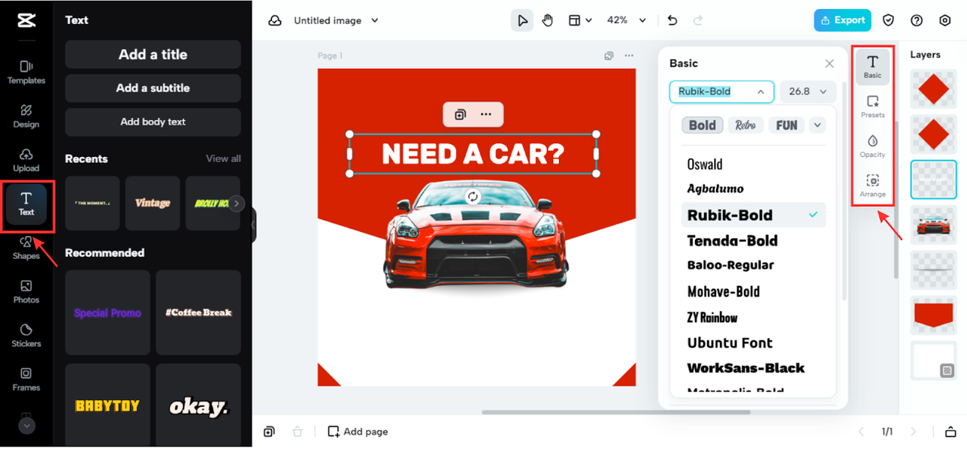Open the Presets properties tab
Viewport: 967px width, 449px height.
pos(873,106)
